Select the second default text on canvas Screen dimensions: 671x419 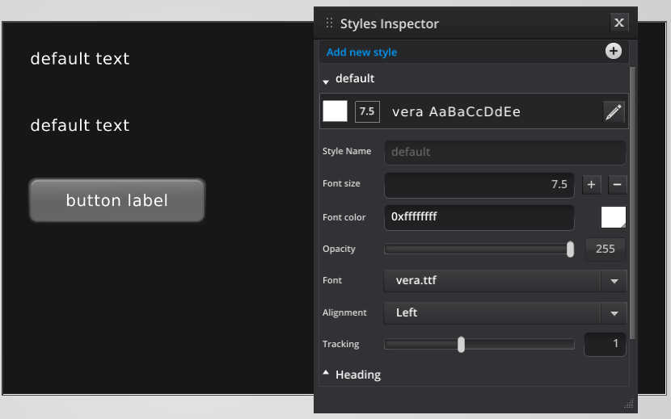[80, 126]
